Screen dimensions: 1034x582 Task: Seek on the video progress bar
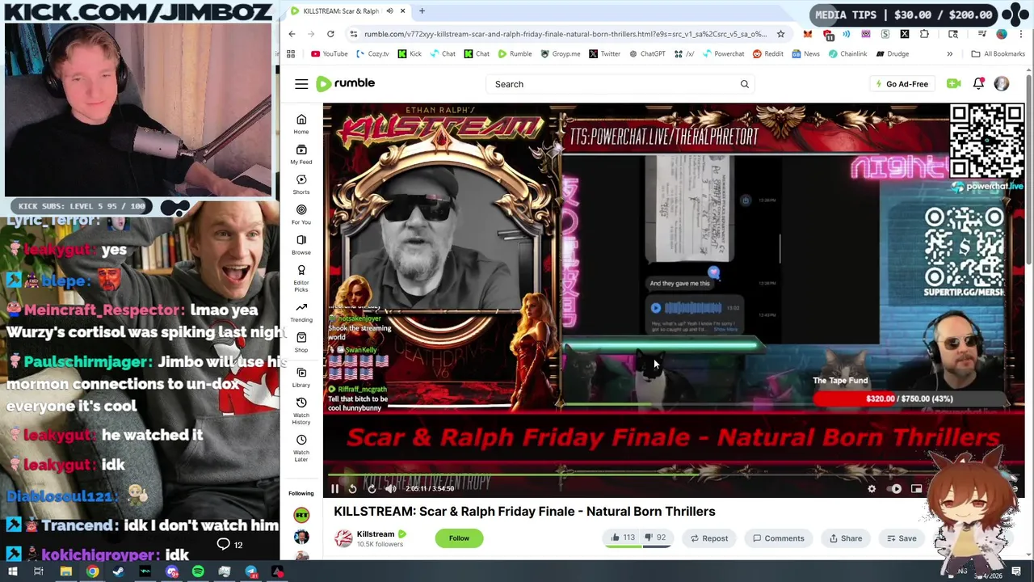pos(674,475)
